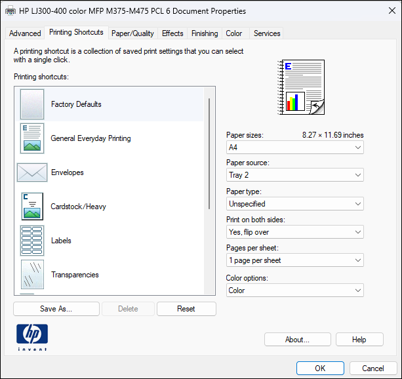The height and width of the screenshot is (379, 402).
Task: Open the Pages per sheet dropdown
Action: tap(295, 260)
